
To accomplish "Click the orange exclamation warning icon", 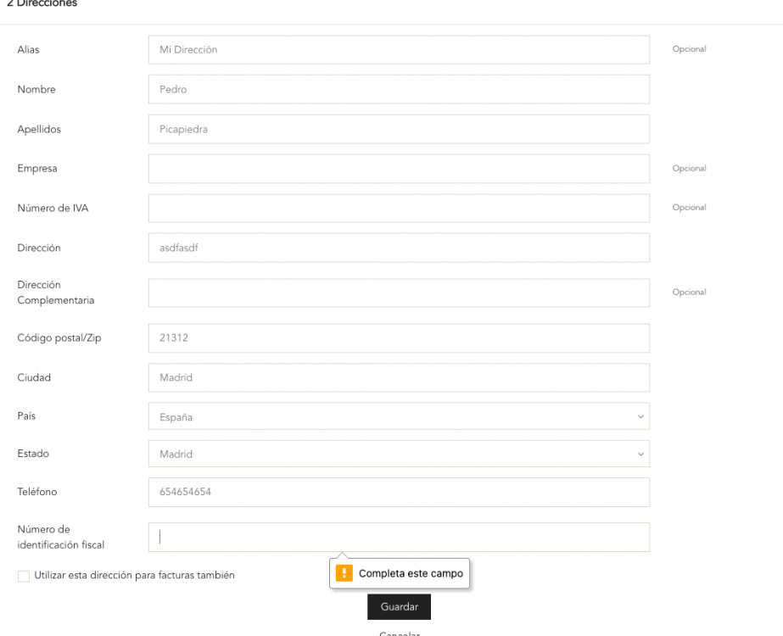I will [x=343, y=573].
